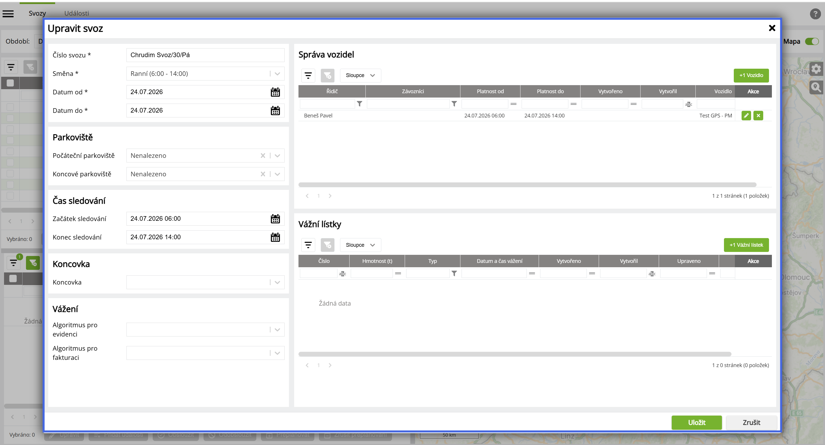Expand the Směna dropdown
The height and width of the screenshot is (445, 825).
[x=277, y=74]
